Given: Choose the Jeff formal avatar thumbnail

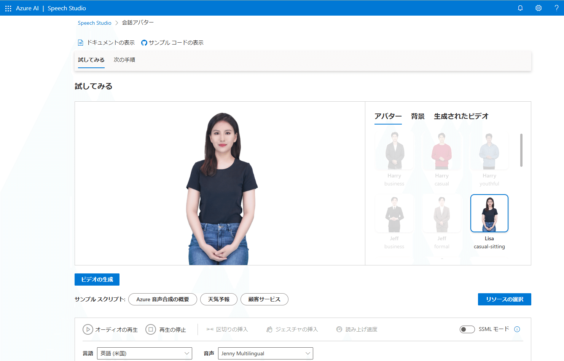Looking at the screenshot, I should [442, 213].
